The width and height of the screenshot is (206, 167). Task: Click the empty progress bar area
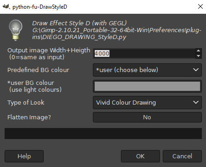click(103, 134)
